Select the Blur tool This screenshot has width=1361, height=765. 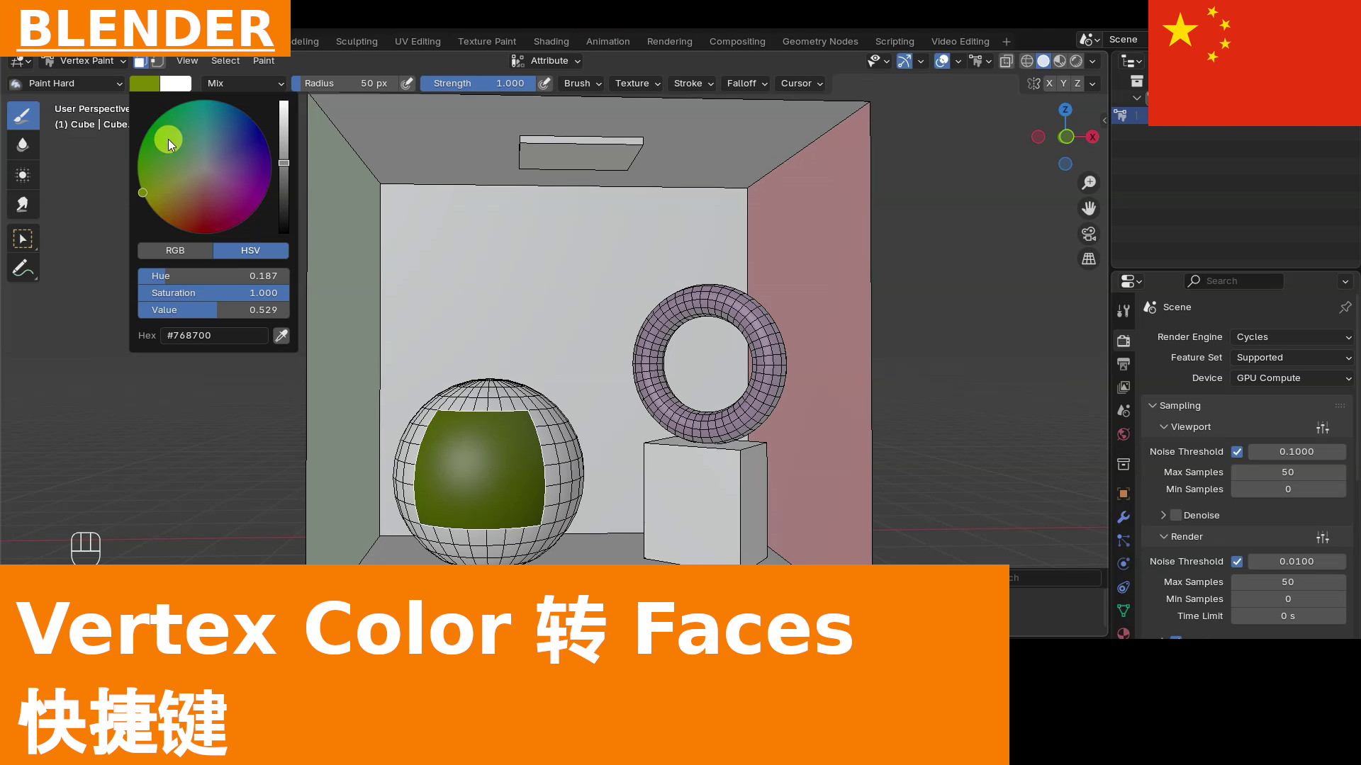23,145
